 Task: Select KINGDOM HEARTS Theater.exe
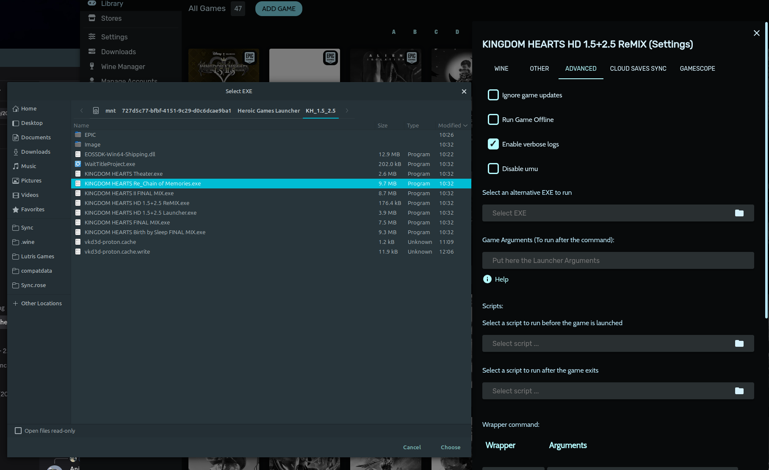click(x=271, y=174)
